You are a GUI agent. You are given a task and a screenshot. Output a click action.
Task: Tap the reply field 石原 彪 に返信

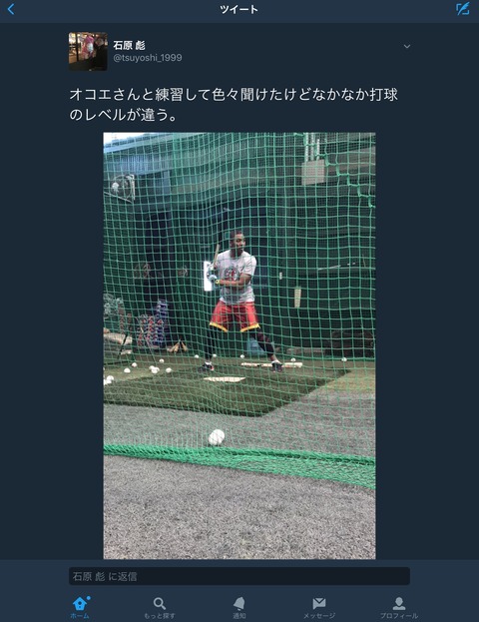pyautogui.click(x=239, y=576)
